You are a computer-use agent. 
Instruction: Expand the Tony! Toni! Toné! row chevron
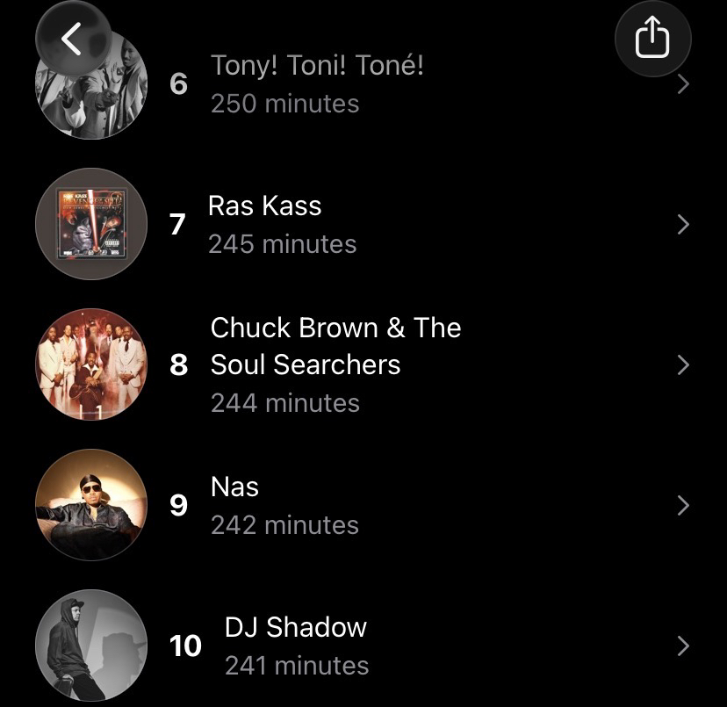683,84
